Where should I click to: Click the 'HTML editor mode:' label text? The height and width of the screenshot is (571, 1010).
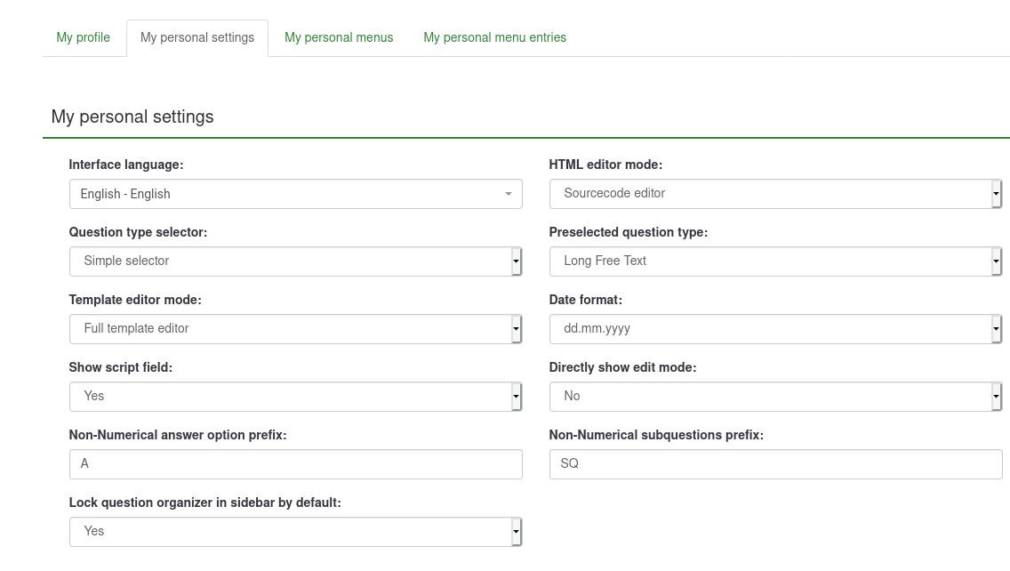coord(605,165)
